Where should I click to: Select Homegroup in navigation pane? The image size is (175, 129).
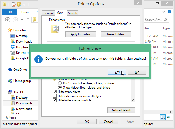tap(22, 81)
